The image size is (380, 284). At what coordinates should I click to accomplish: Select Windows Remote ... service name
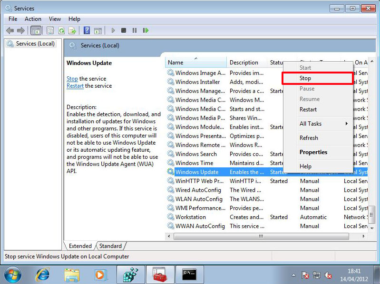point(200,145)
